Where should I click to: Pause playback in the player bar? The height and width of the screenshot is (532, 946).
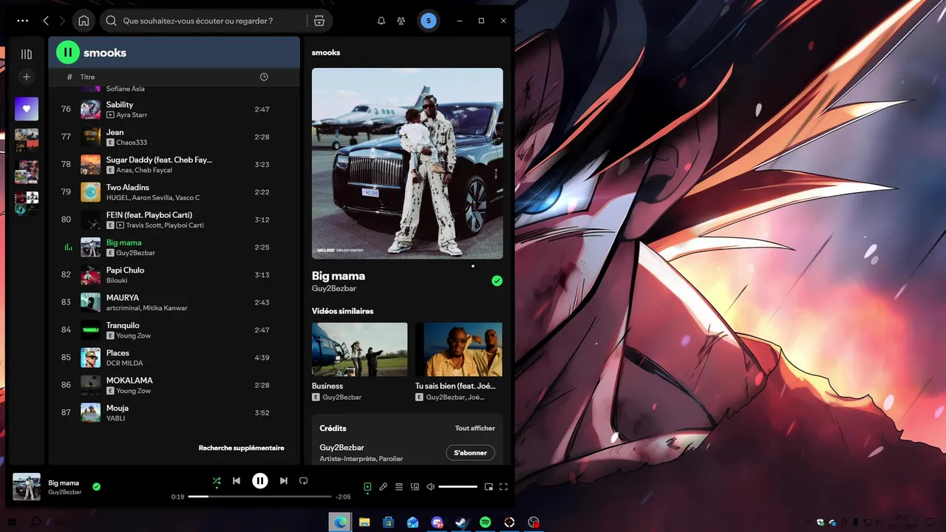point(260,481)
